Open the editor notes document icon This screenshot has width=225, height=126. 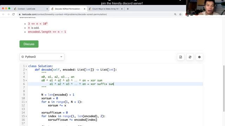pyautogui.click(x=180, y=57)
